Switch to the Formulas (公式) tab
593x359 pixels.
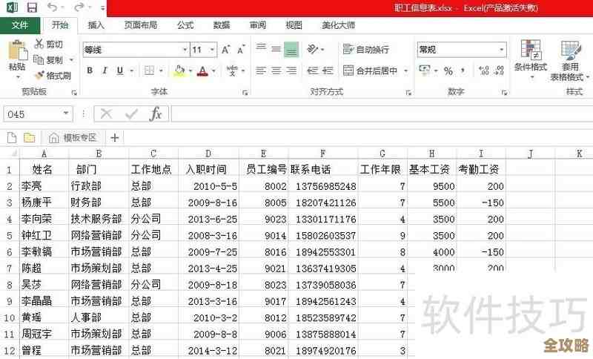185,25
